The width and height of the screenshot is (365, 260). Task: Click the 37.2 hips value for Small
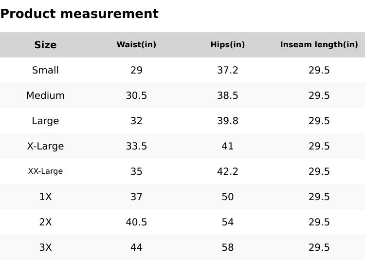pos(227,70)
